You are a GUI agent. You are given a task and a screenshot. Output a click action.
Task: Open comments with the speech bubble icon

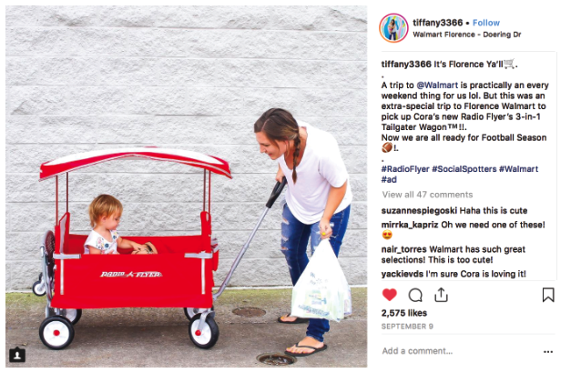(415, 296)
